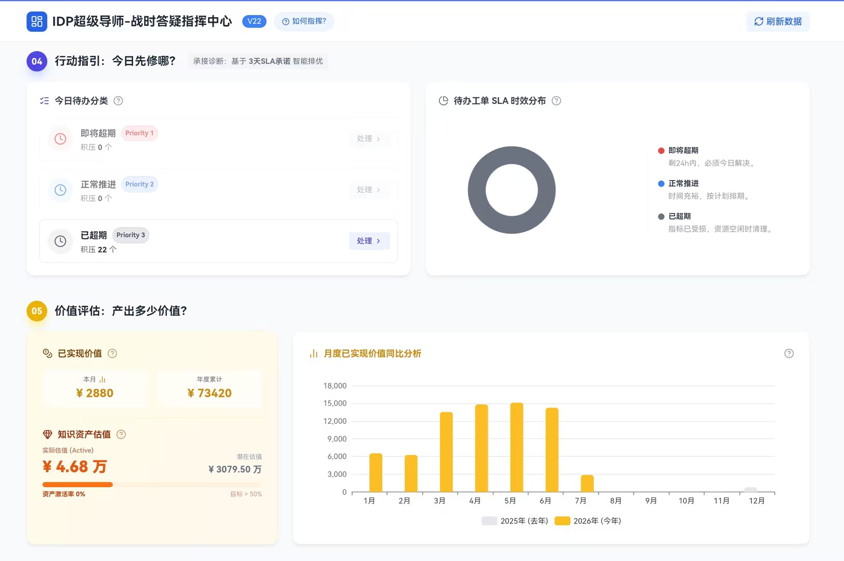844x561 pixels.
Task: Click the small bar chart icon beside 本月
Action: click(102, 380)
